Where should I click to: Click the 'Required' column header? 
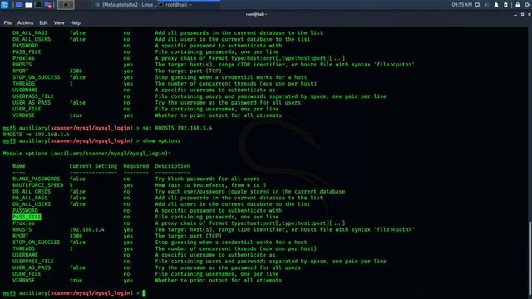point(136,166)
